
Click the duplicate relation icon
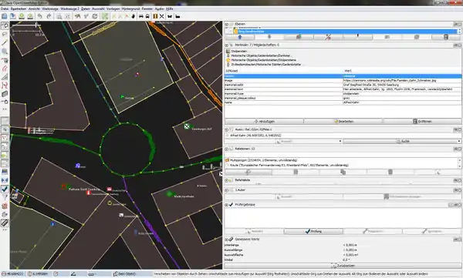pyautogui.click(x=343, y=172)
